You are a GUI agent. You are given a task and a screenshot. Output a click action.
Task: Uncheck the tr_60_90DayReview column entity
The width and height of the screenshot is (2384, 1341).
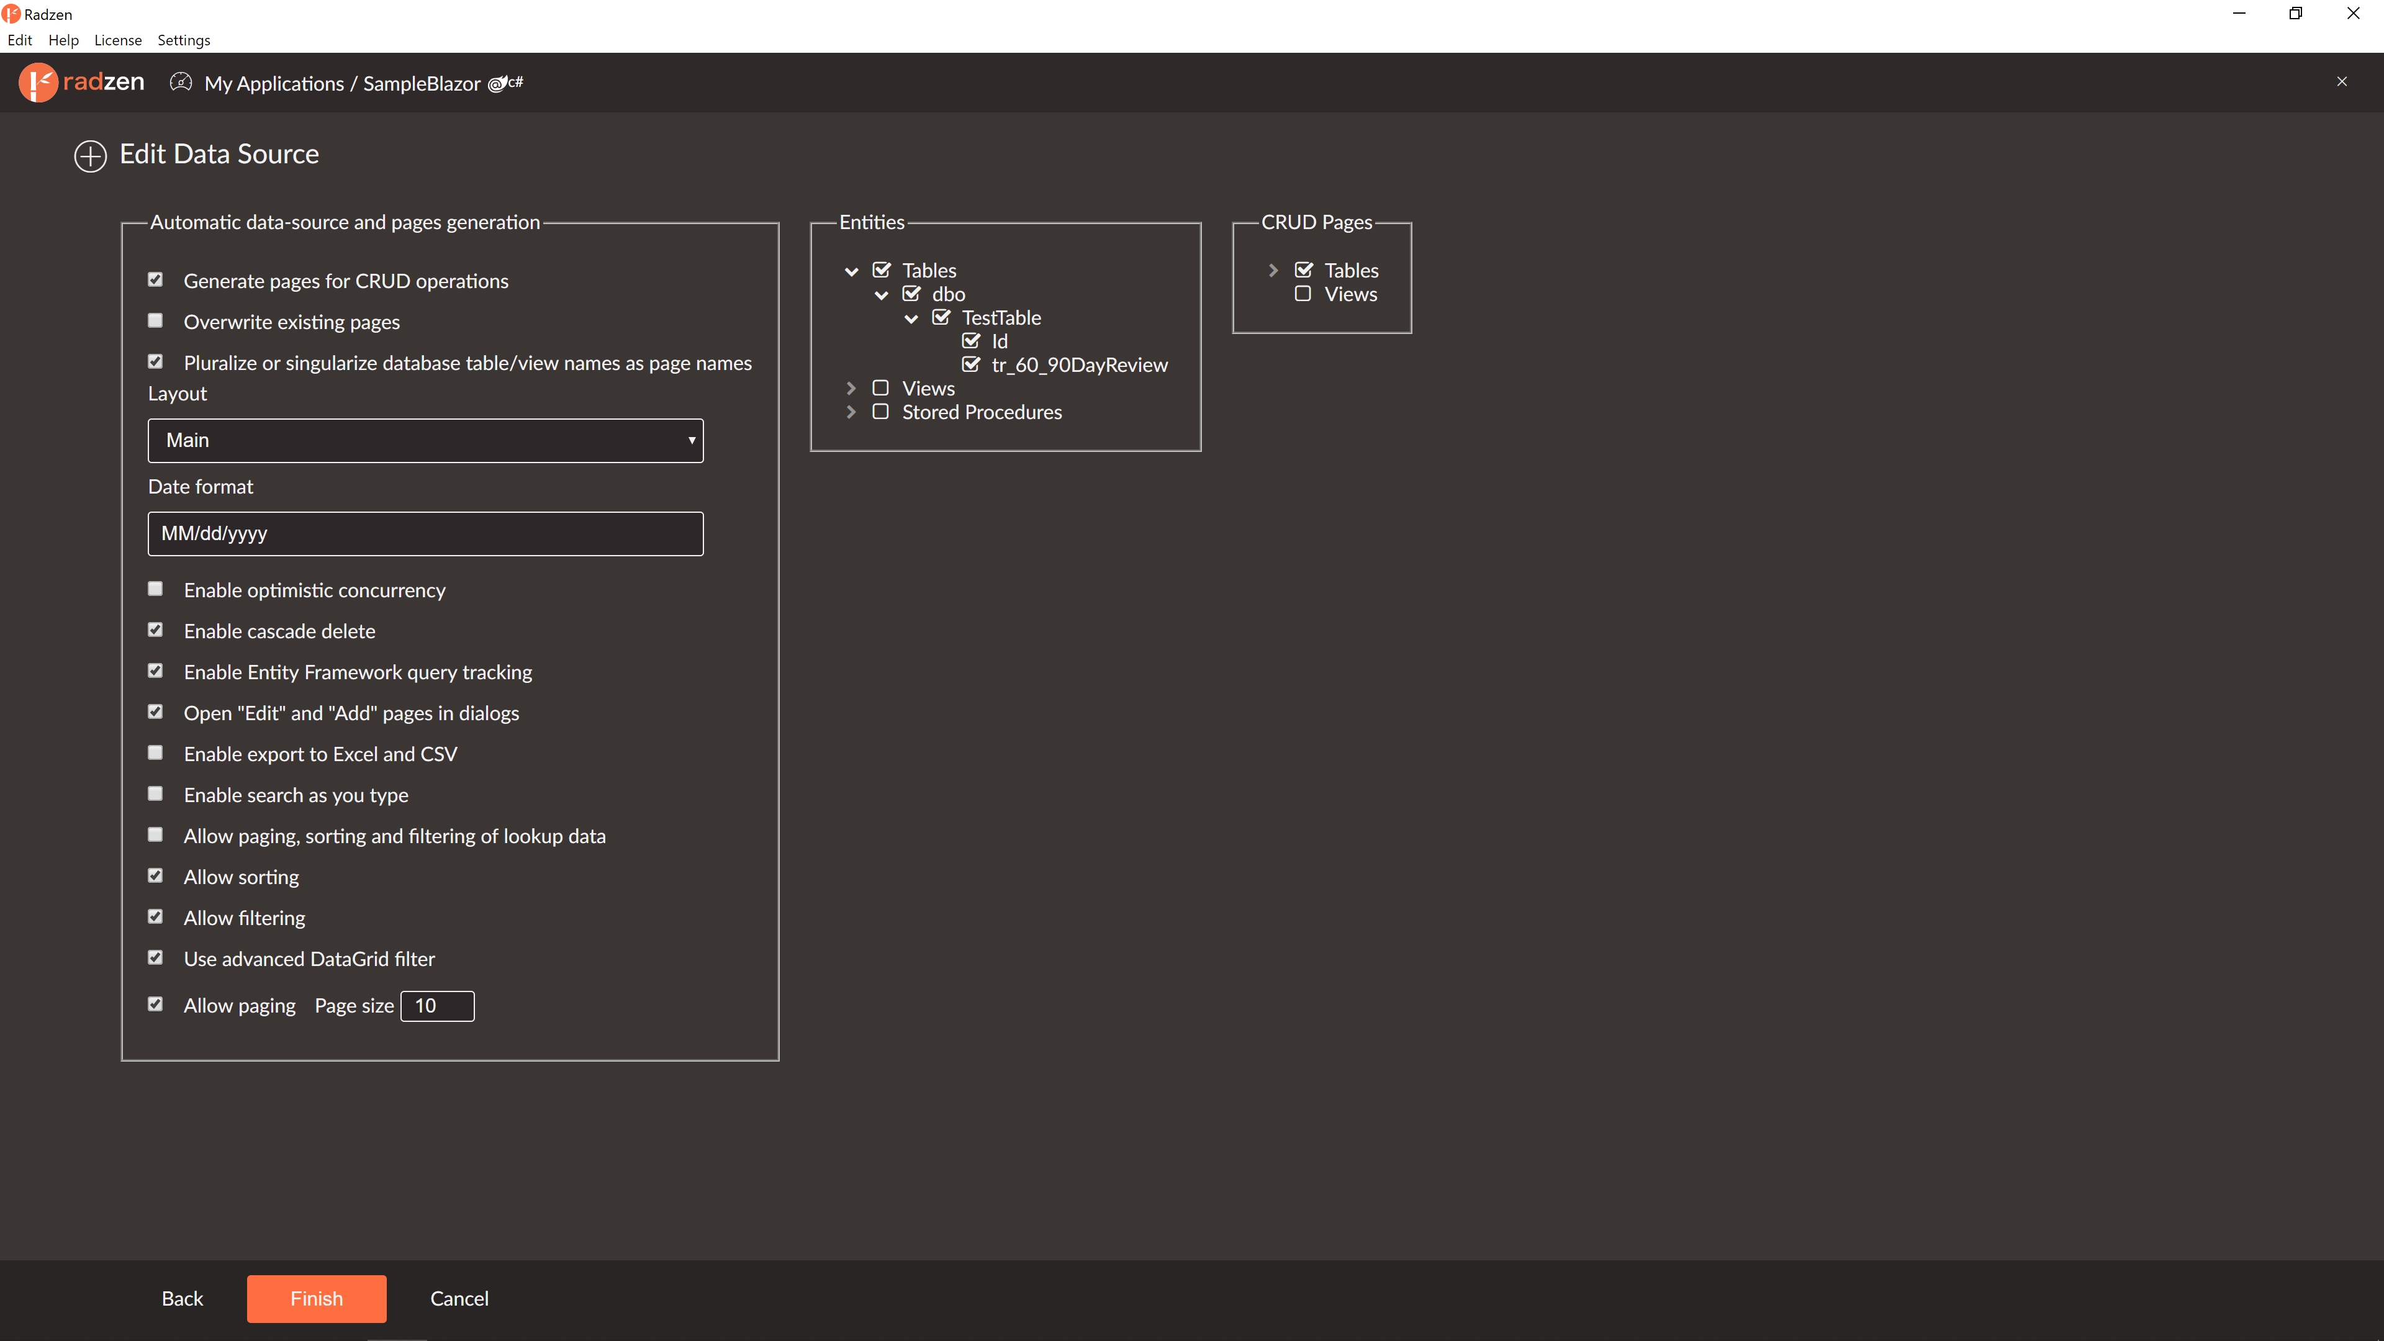[x=971, y=364]
